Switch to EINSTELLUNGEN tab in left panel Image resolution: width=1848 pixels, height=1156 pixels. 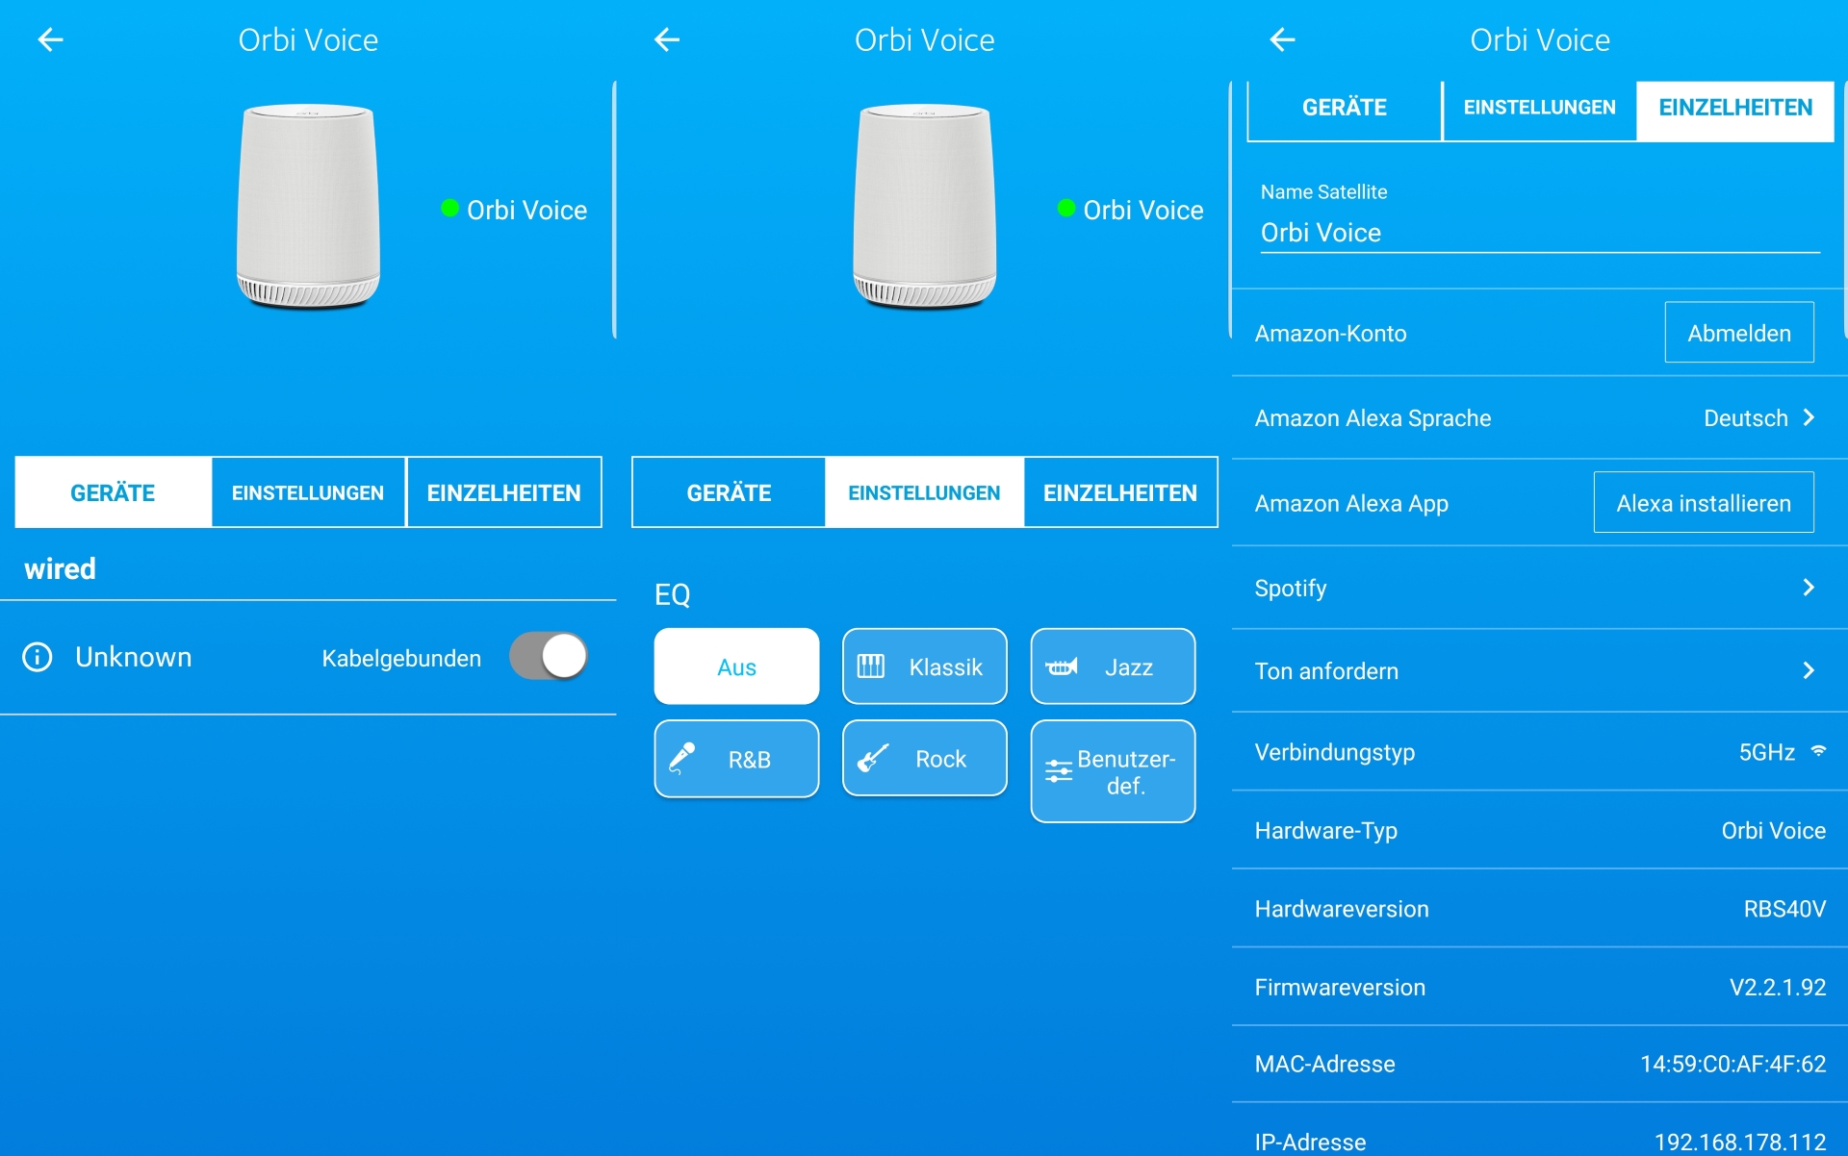[x=308, y=492]
